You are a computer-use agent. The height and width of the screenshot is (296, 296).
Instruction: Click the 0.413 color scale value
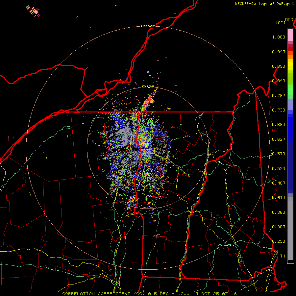coord(279,198)
